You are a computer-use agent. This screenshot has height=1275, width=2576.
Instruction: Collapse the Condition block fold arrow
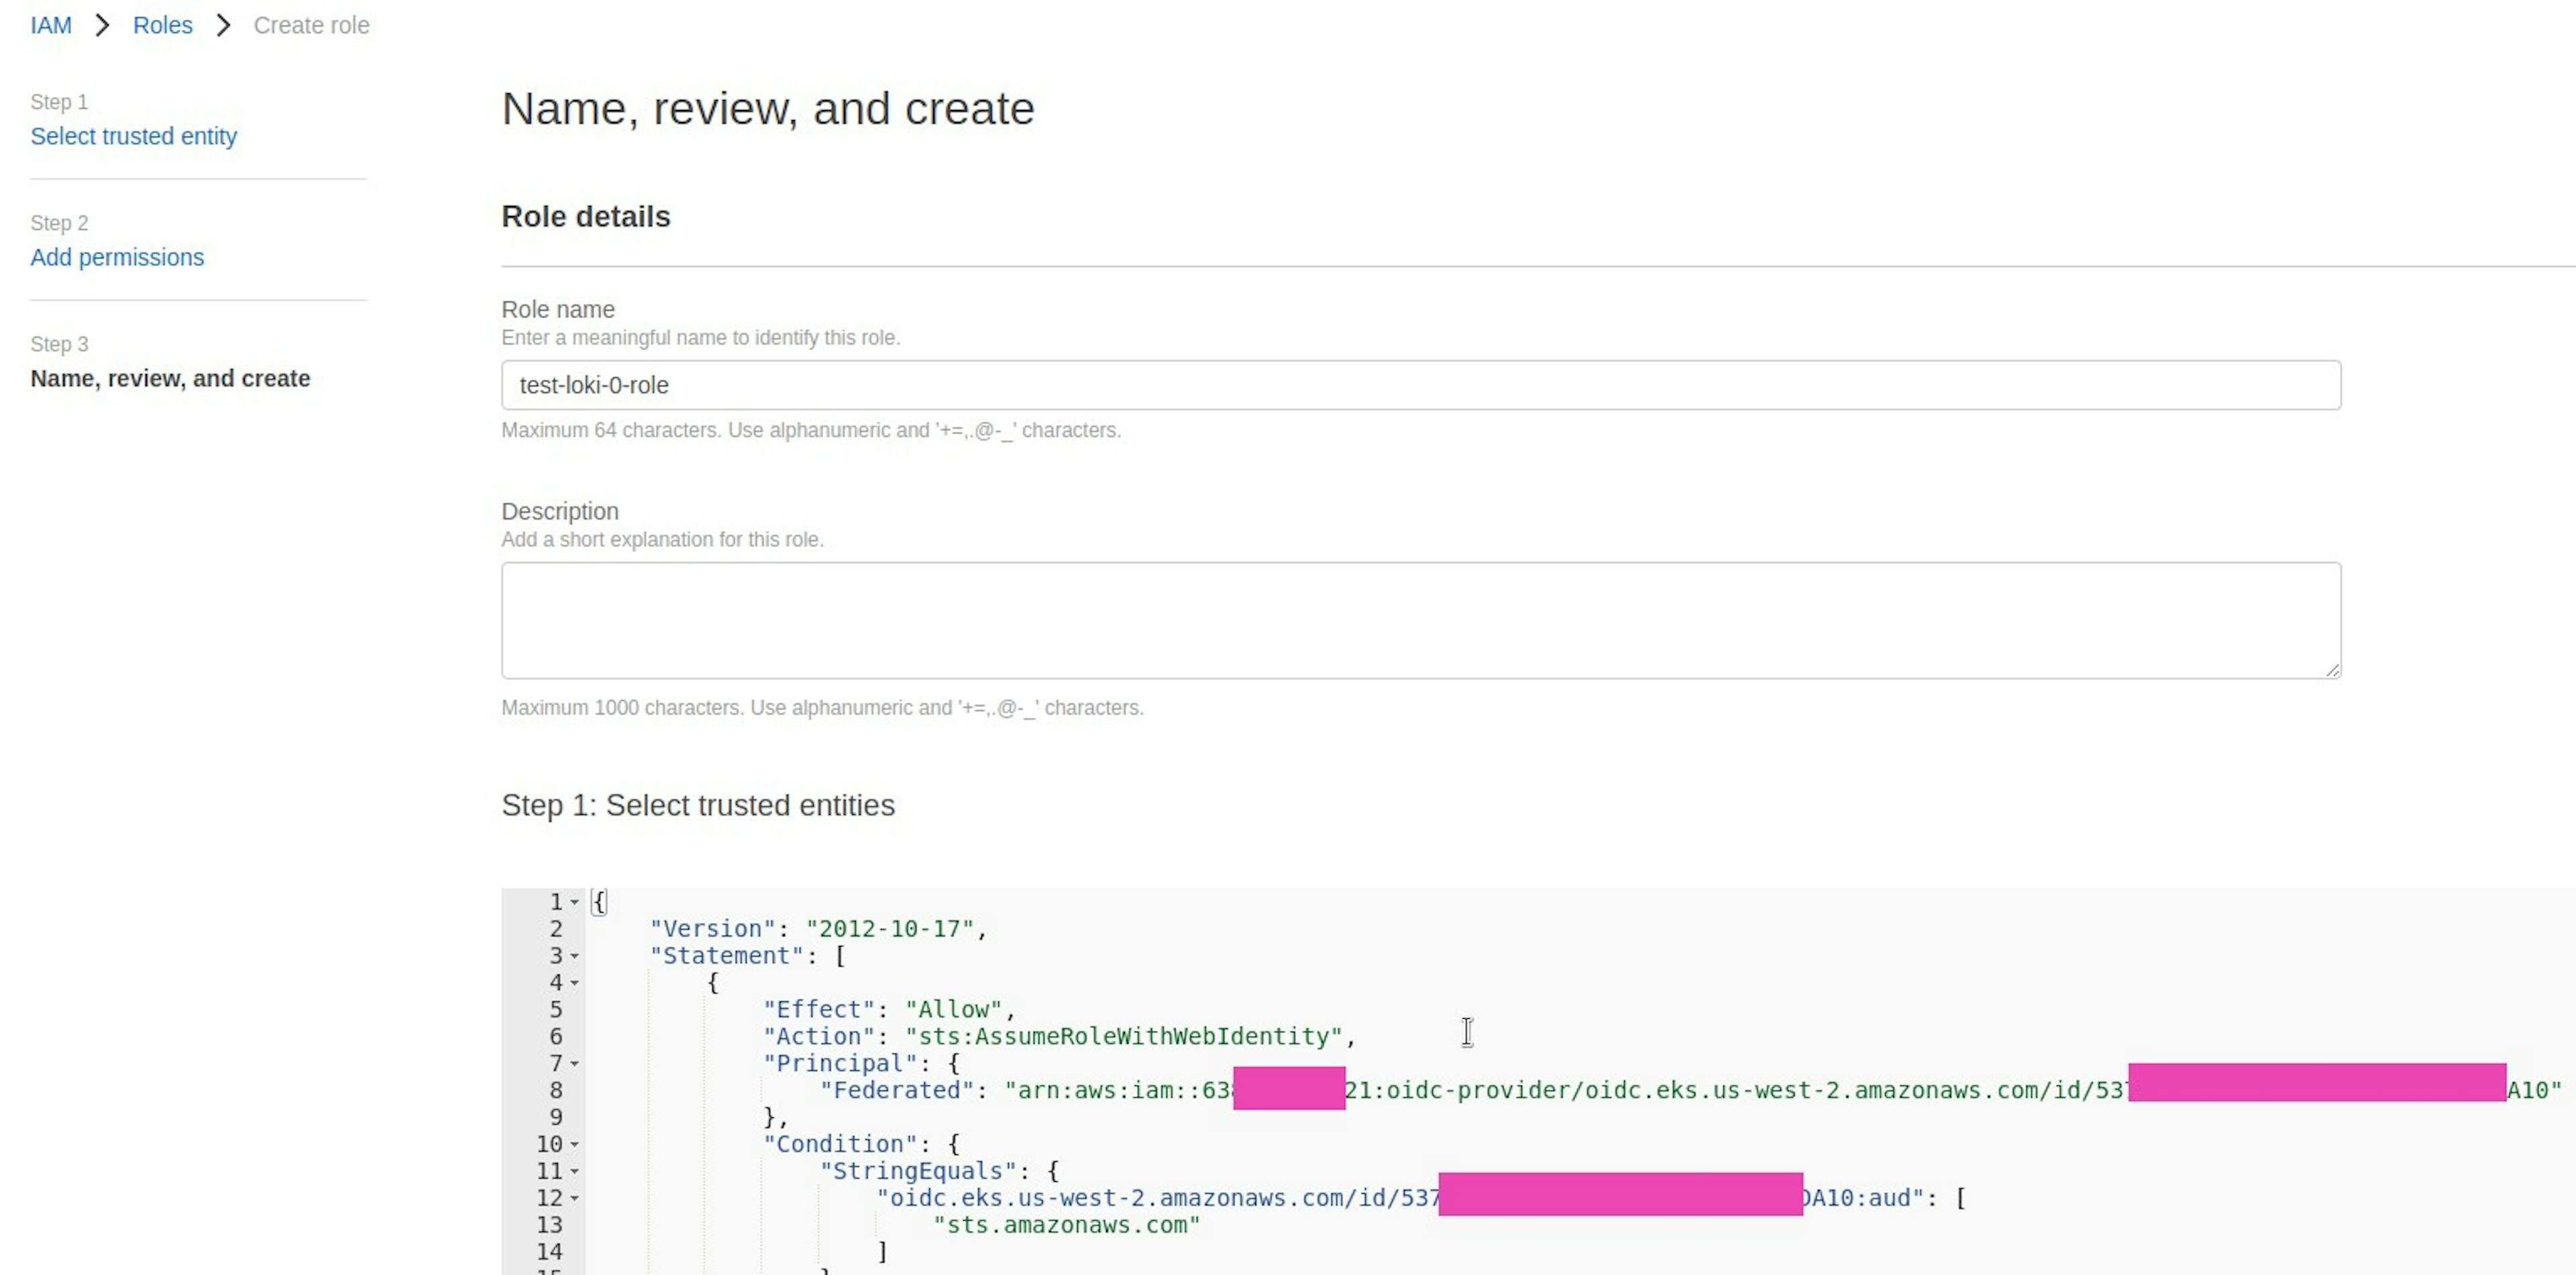(575, 1145)
